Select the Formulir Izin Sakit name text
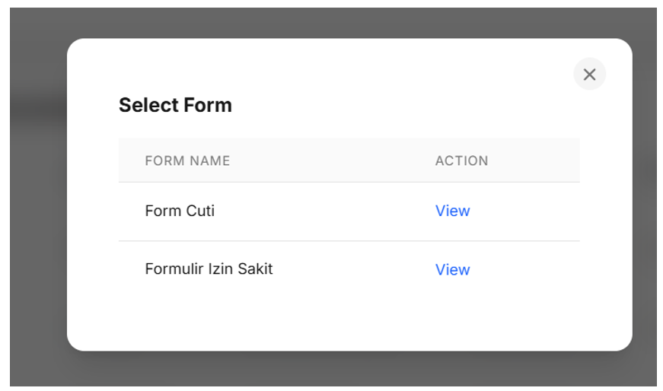Image resolution: width=663 pixels, height=391 pixels. click(x=209, y=269)
